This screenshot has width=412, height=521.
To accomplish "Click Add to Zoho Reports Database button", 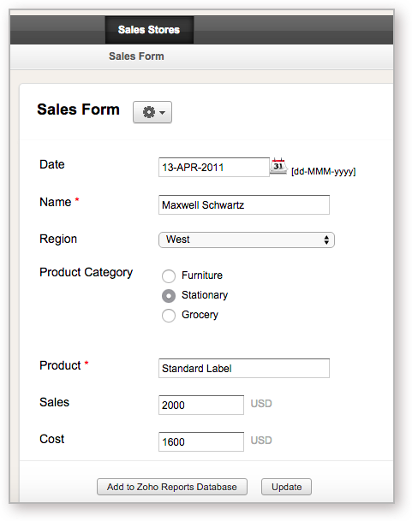I will pyautogui.click(x=172, y=487).
